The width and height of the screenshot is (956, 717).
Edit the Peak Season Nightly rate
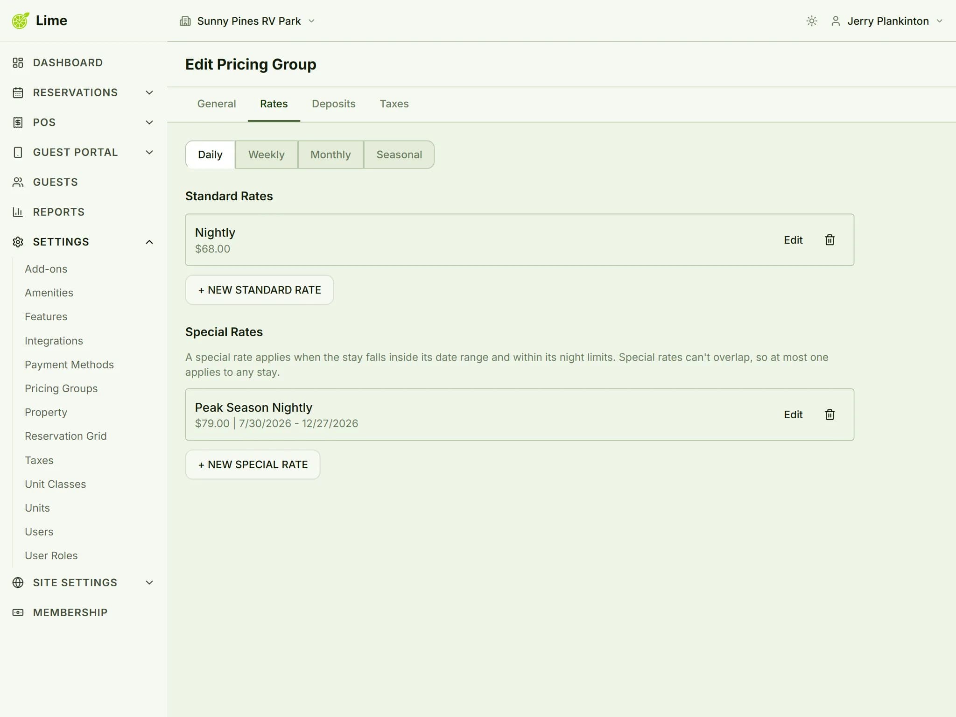[x=793, y=415]
